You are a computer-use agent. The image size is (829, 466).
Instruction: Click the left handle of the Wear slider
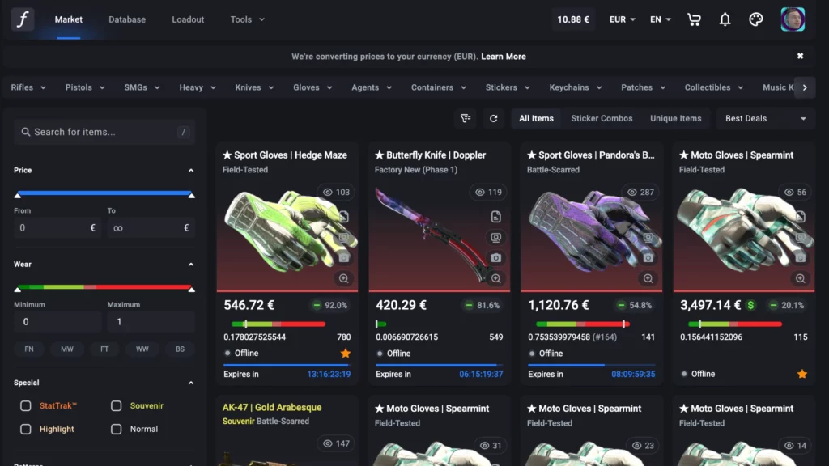click(18, 289)
